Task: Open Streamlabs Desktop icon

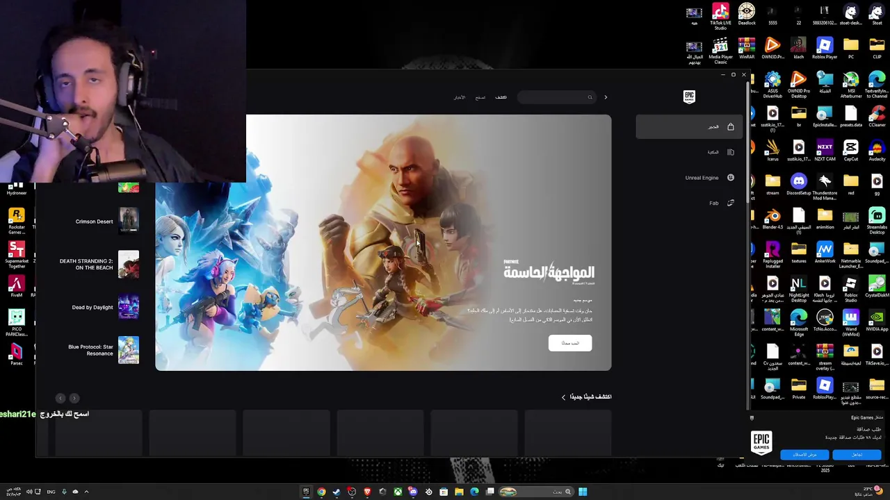Action: 877,222
